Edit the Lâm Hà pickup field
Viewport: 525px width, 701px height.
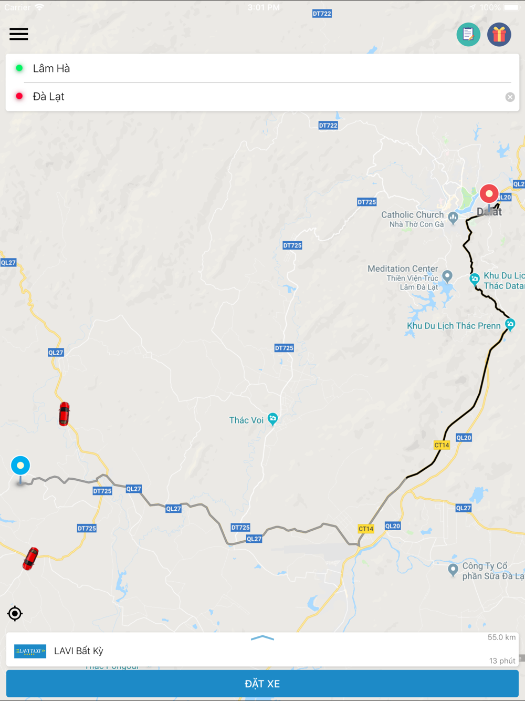[262, 68]
